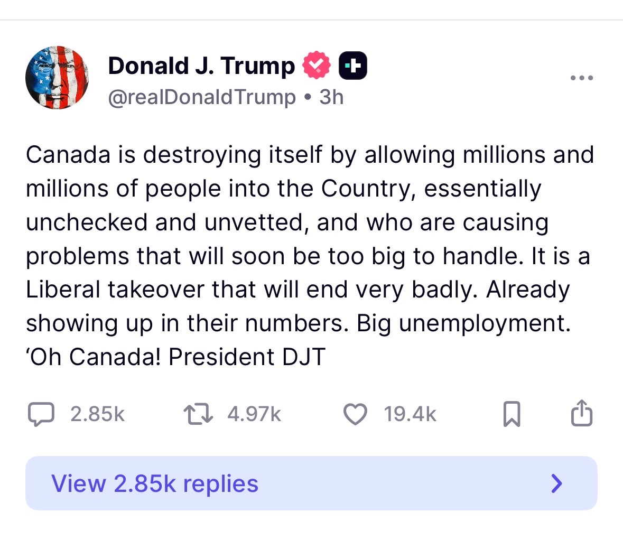This screenshot has width=623, height=540.
Task: View 2.85k replies button
Action: (x=312, y=483)
